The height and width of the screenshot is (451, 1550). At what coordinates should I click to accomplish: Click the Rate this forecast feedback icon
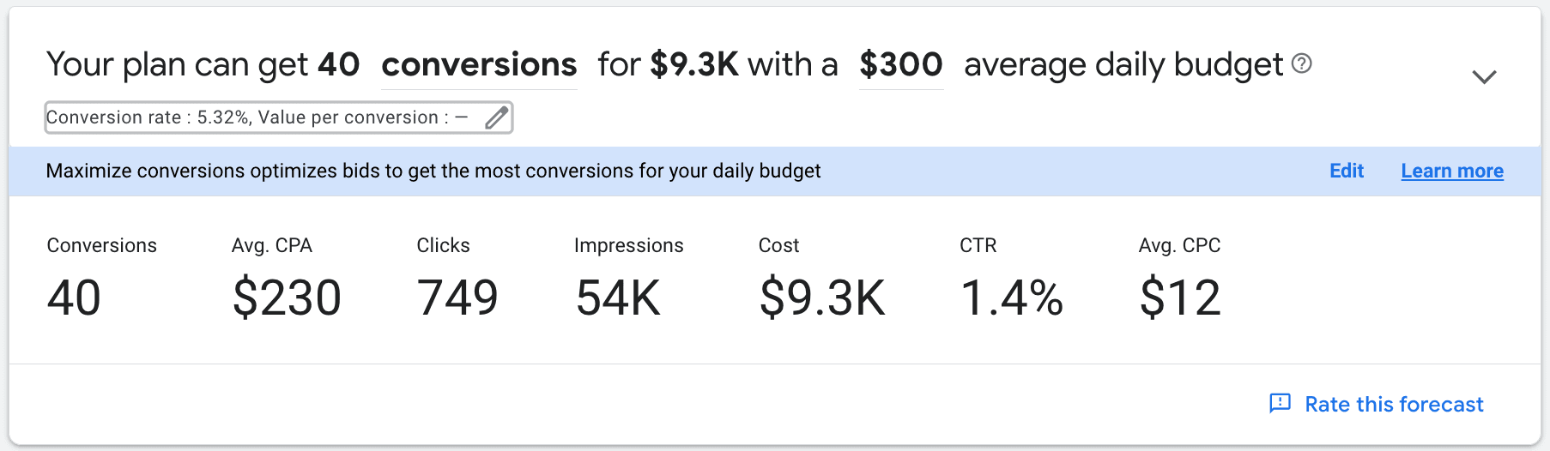[1280, 404]
